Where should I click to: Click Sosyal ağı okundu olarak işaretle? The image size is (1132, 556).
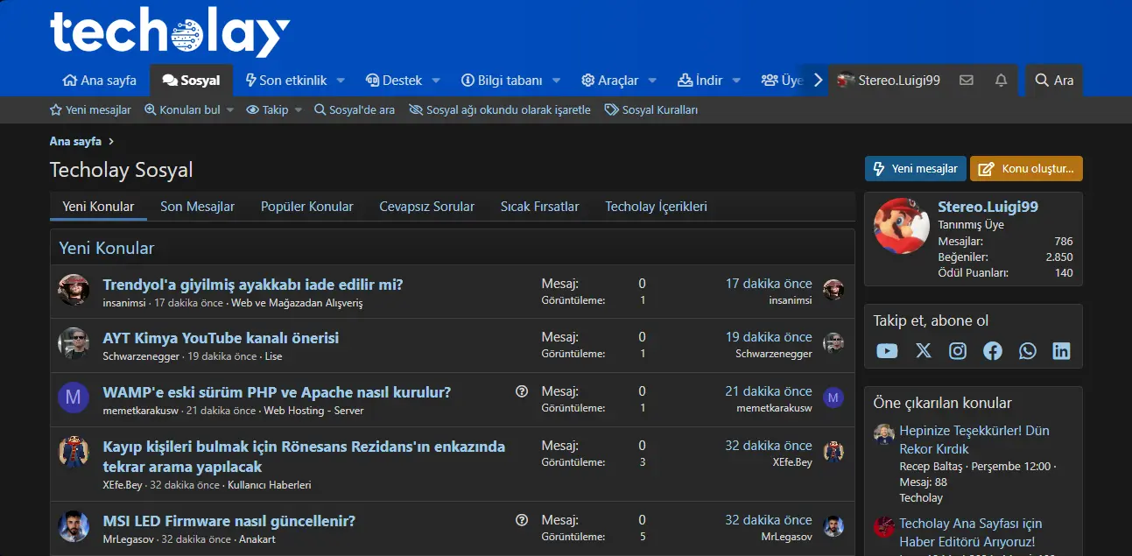(500, 110)
